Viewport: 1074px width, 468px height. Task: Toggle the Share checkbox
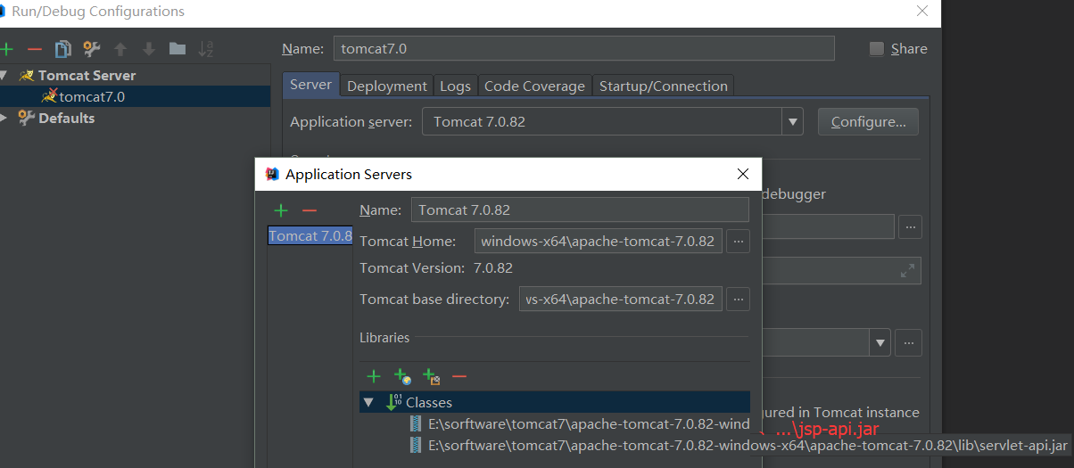pos(877,49)
